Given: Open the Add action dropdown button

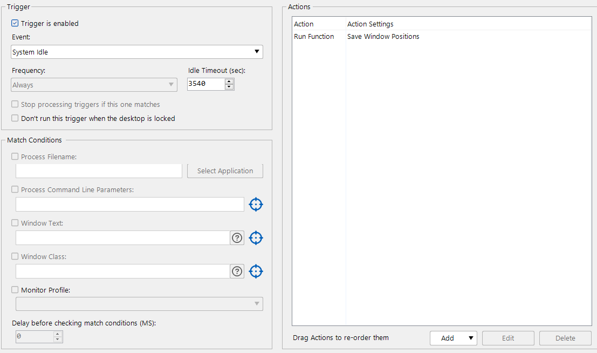Looking at the screenshot, I should (454, 338).
